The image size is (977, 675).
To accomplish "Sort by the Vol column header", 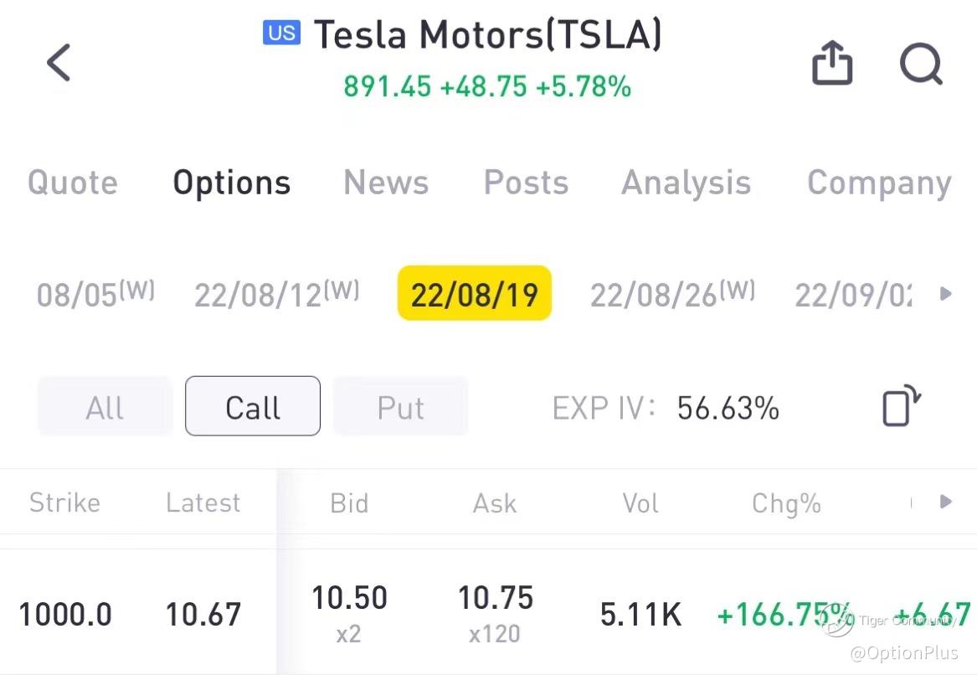I will pyautogui.click(x=640, y=502).
